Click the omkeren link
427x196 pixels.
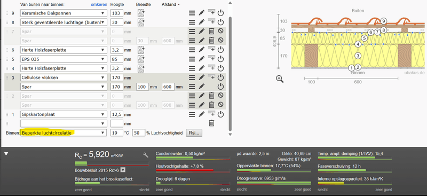click(x=99, y=5)
